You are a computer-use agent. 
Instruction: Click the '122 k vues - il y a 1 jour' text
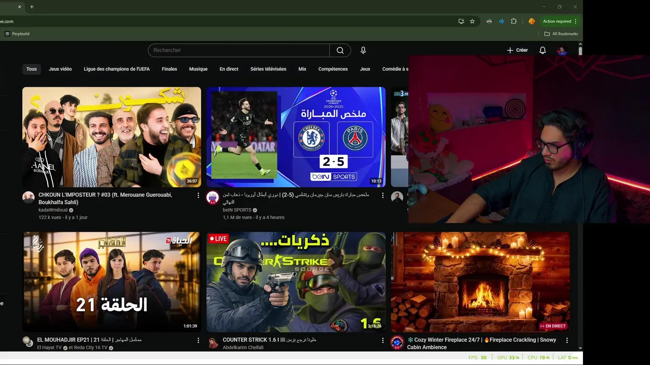[x=63, y=217]
